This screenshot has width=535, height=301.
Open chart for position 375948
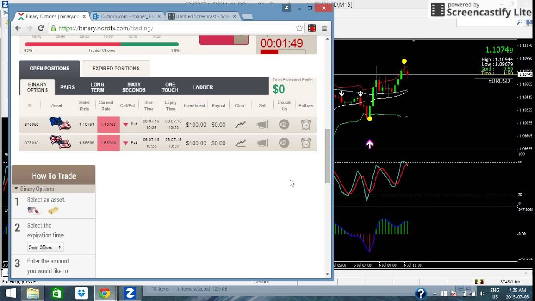(x=240, y=143)
